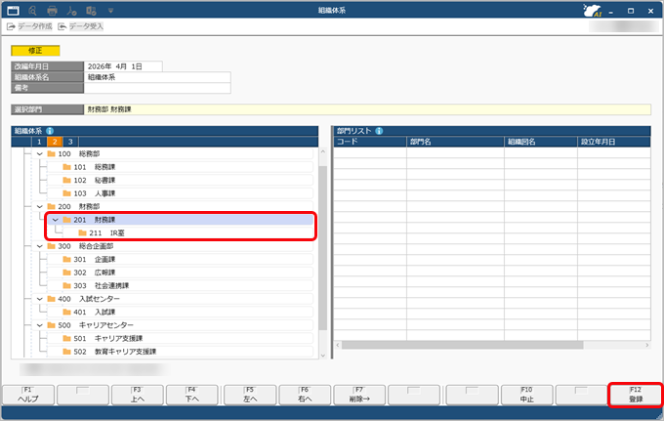Click the folder icon of 401 入試課
The width and height of the screenshot is (664, 421).
(x=66, y=312)
